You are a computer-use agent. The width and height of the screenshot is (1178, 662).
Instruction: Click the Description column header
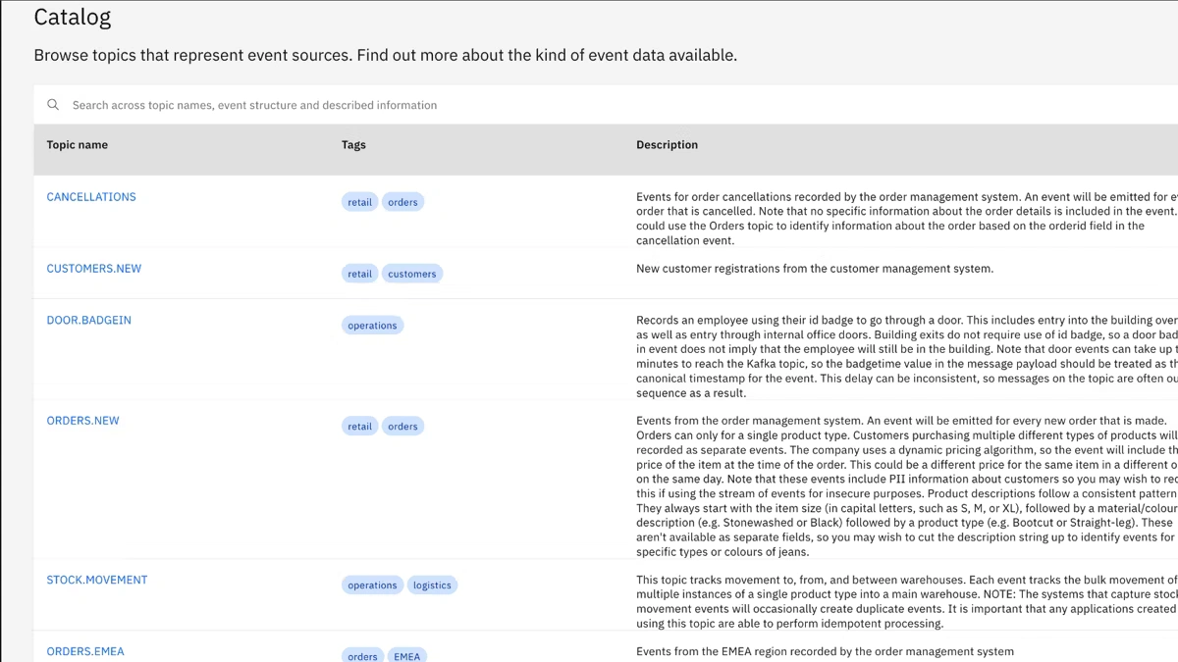point(667,145)
